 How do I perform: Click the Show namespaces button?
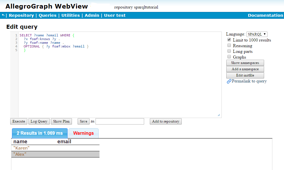[245, 63]
